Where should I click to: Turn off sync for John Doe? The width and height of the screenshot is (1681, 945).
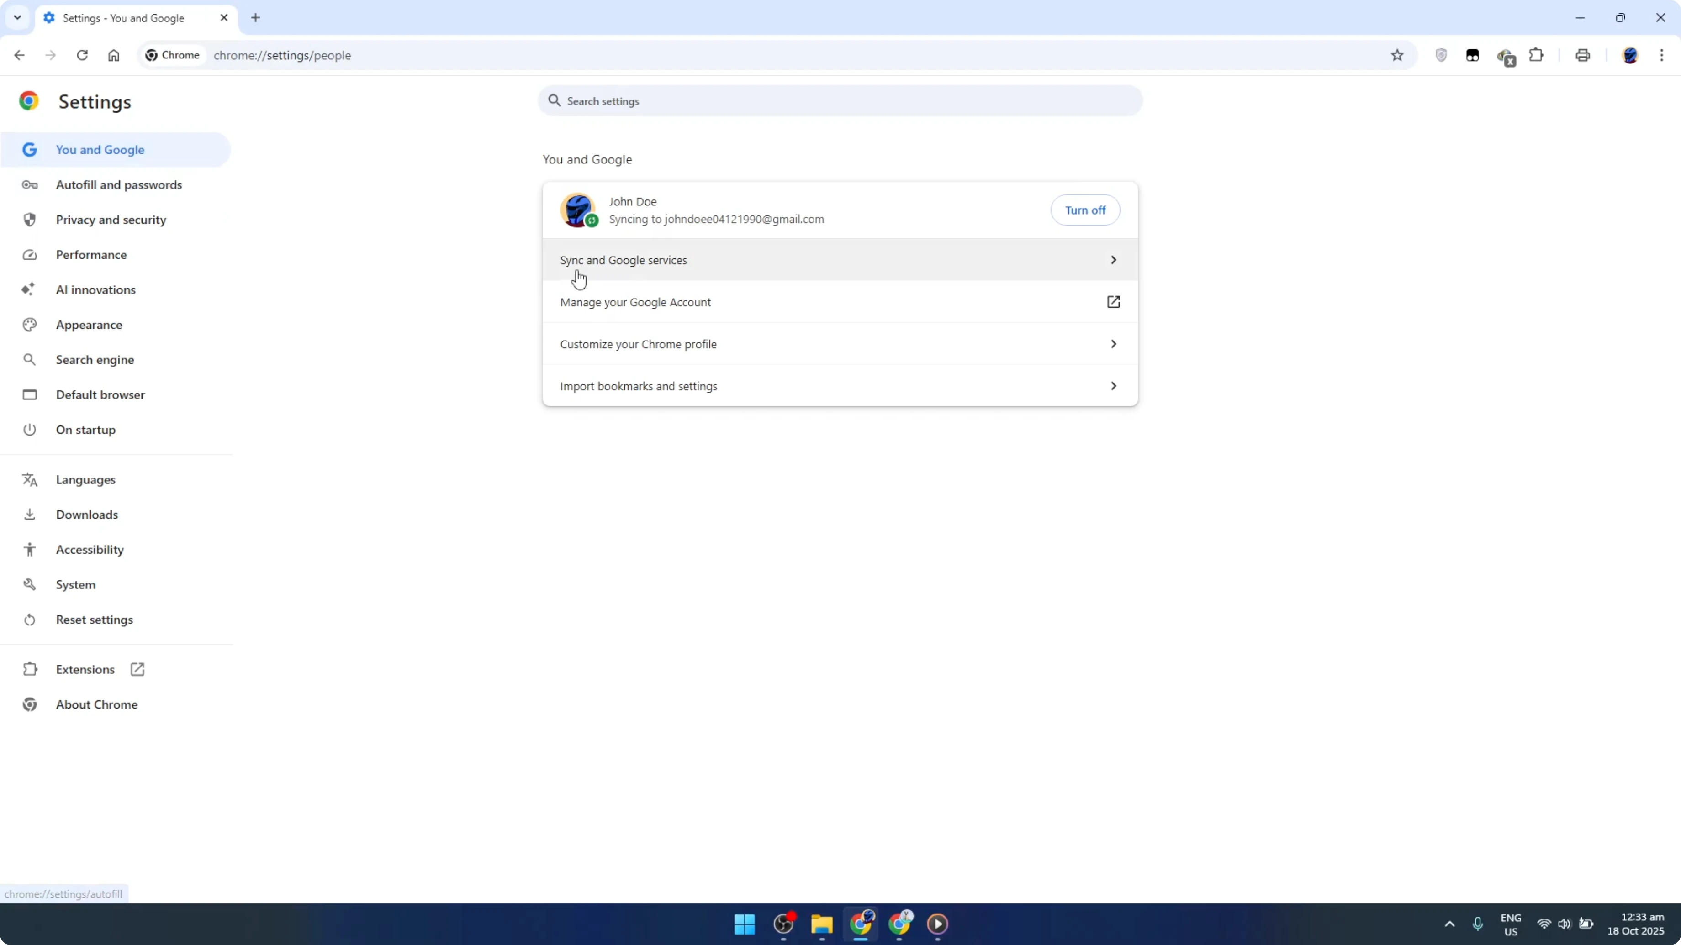click(1085, 210)
